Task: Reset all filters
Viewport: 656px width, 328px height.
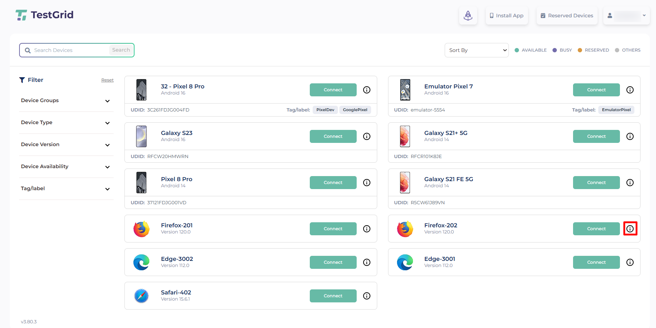Action: click(107, 80)
